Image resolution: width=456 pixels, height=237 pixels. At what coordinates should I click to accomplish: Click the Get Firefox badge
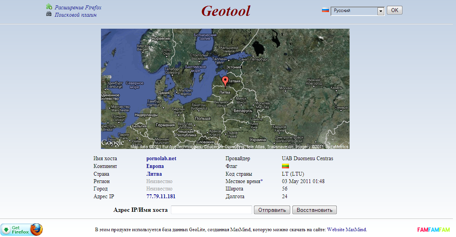click(x=21, y=230)
